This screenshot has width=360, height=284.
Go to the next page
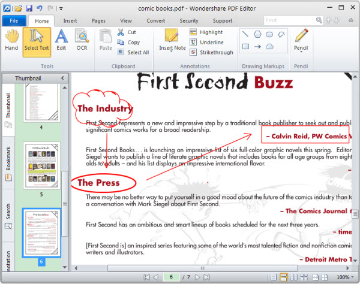197,277
